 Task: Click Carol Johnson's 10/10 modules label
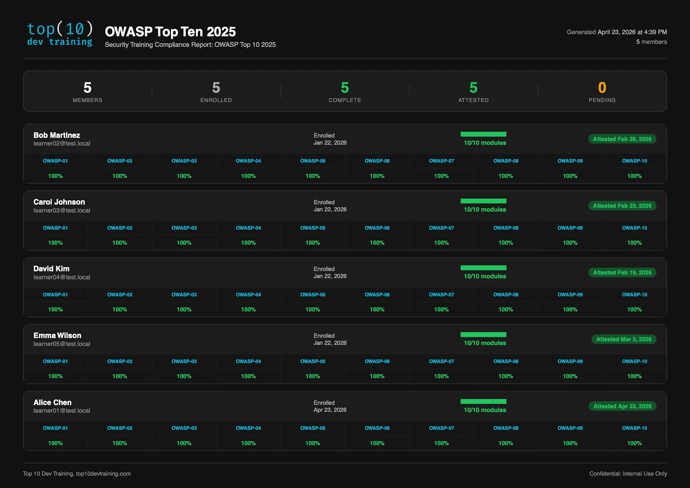485,210
